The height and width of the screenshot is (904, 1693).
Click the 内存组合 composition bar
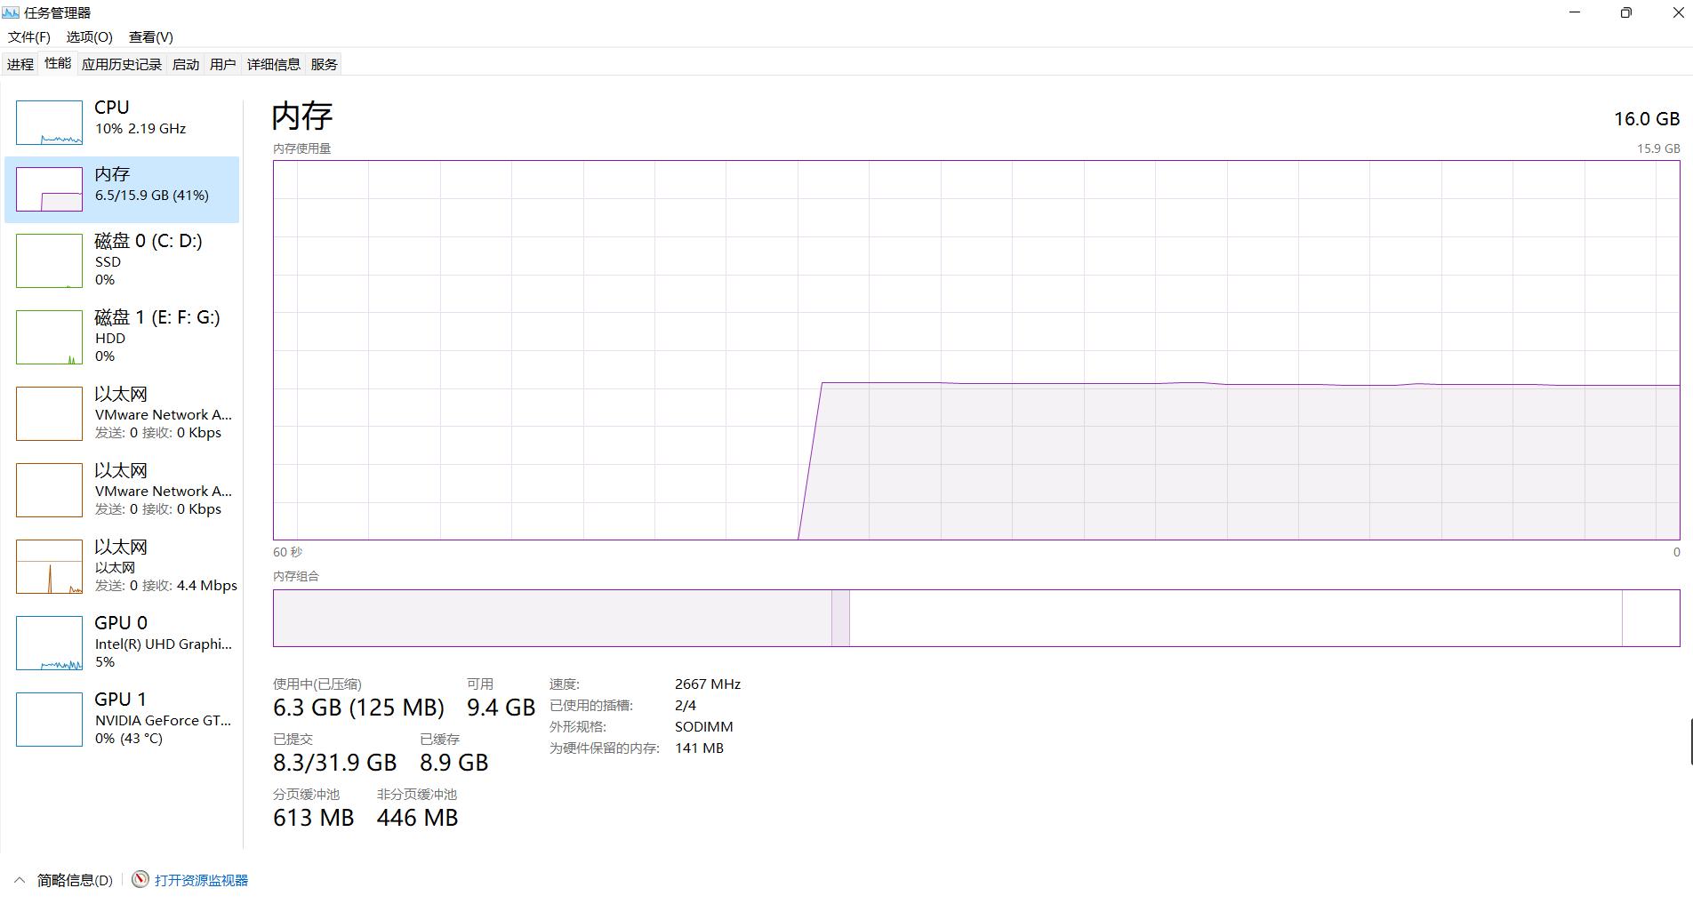[x=976, y=618]
